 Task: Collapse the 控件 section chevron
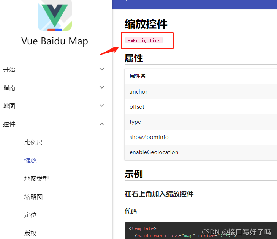click(x=102, y=124)
